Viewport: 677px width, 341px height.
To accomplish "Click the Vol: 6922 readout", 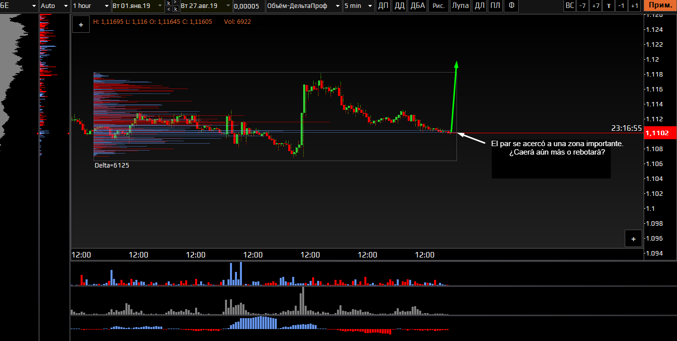I will (237, 22).
